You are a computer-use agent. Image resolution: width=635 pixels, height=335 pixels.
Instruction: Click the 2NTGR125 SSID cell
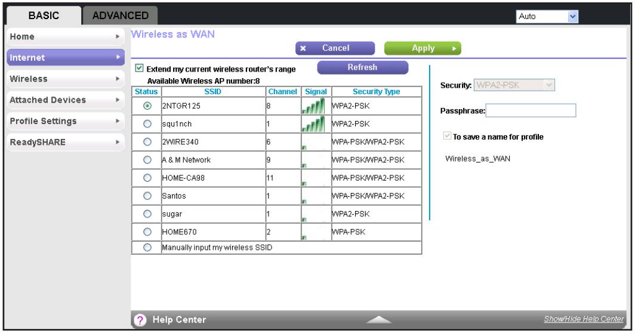213,106
